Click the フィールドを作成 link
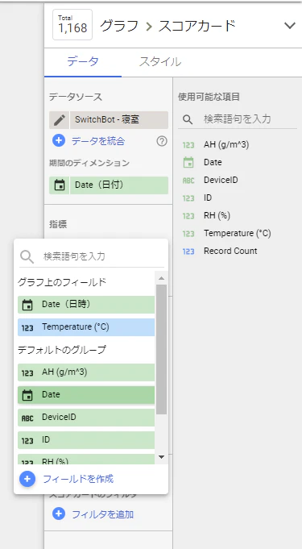The height and width of the screenshot is (549, 302). pos(78,479)
